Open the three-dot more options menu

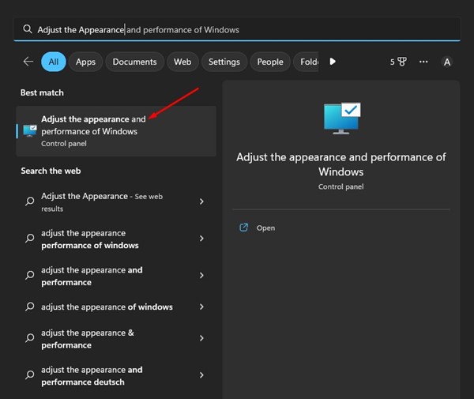(423, 62)
